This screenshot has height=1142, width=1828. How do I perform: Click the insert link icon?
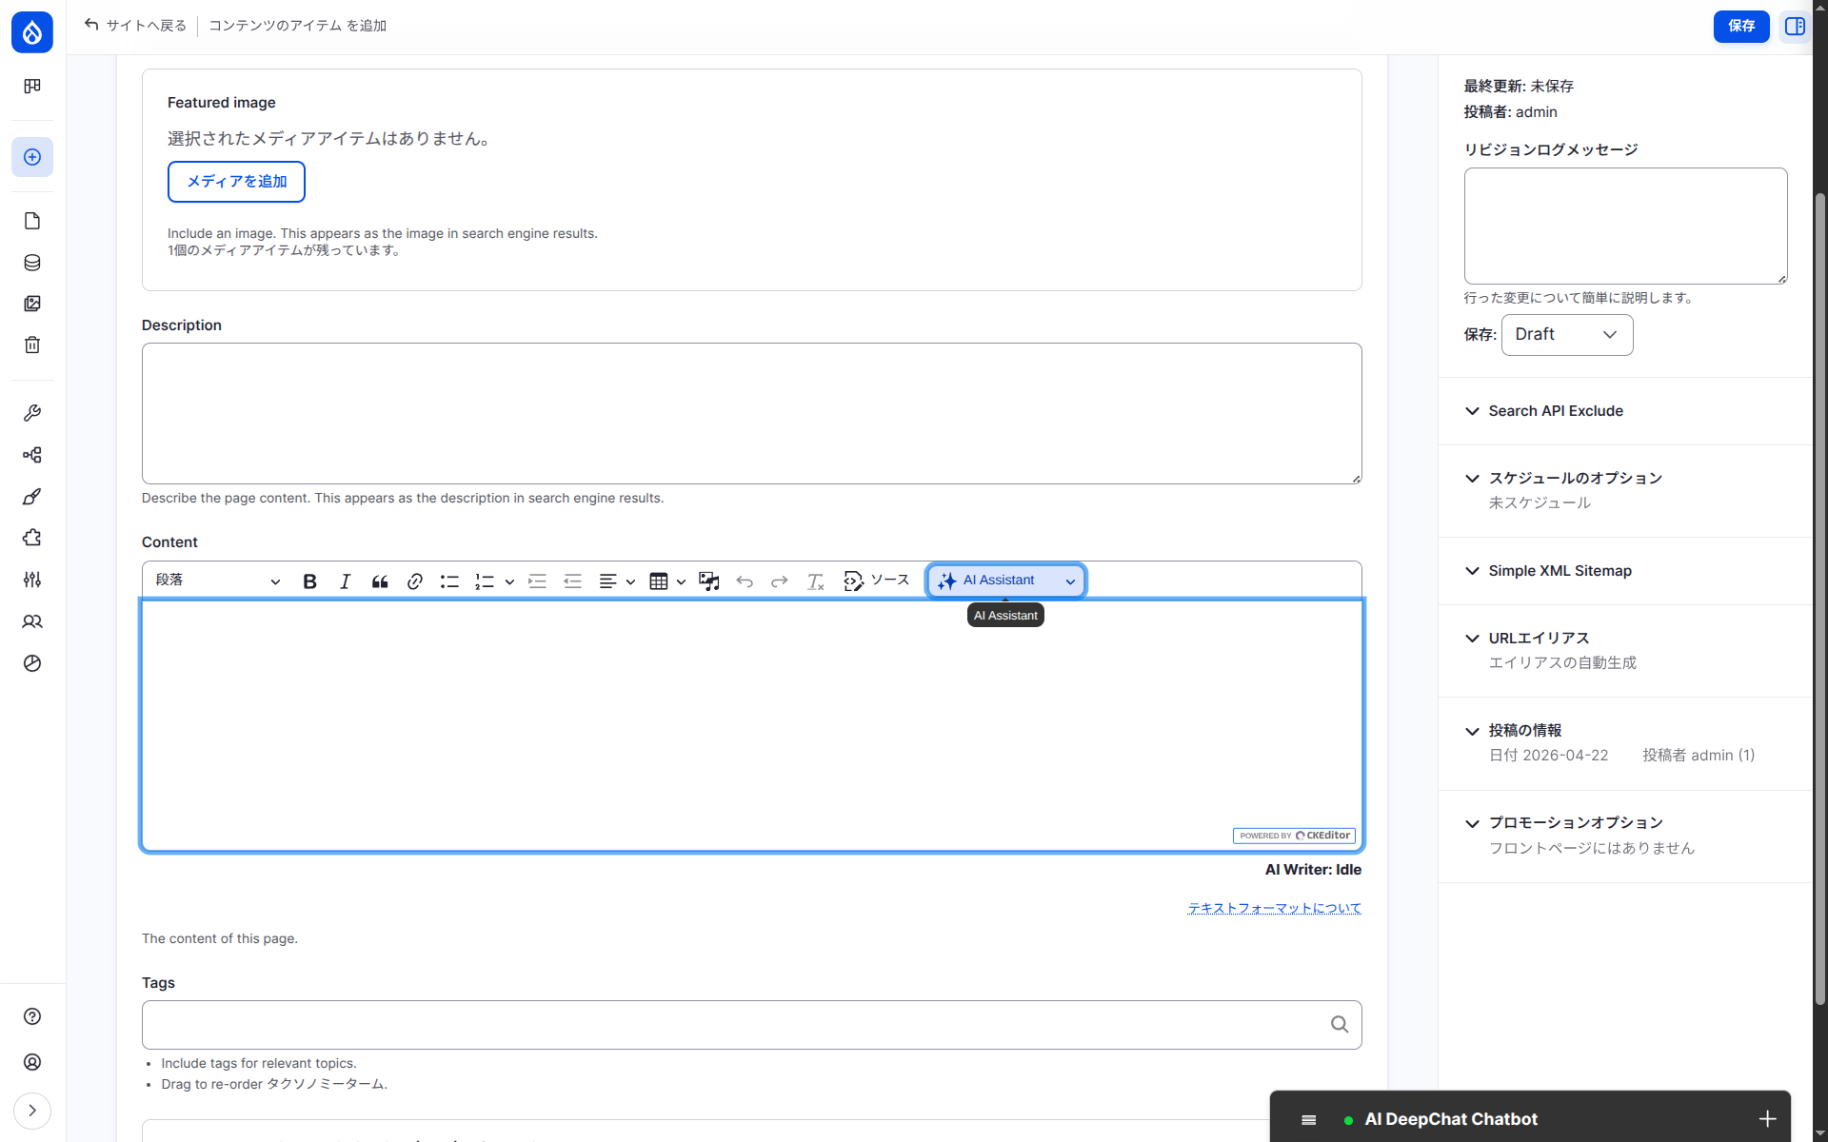click(x=415, y=581)
